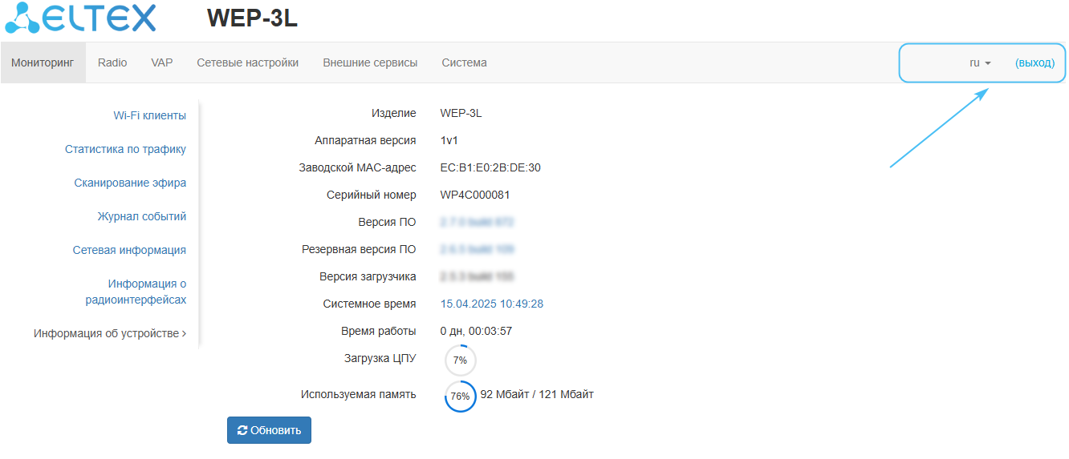The width and height of the screenshot is (1069, 459).
Task: Click hardware version value 1v1
Action: click(x=449, y=140)
